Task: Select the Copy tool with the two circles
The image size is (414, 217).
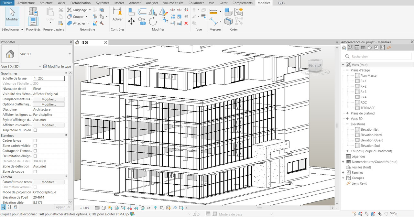Action: 142,21
